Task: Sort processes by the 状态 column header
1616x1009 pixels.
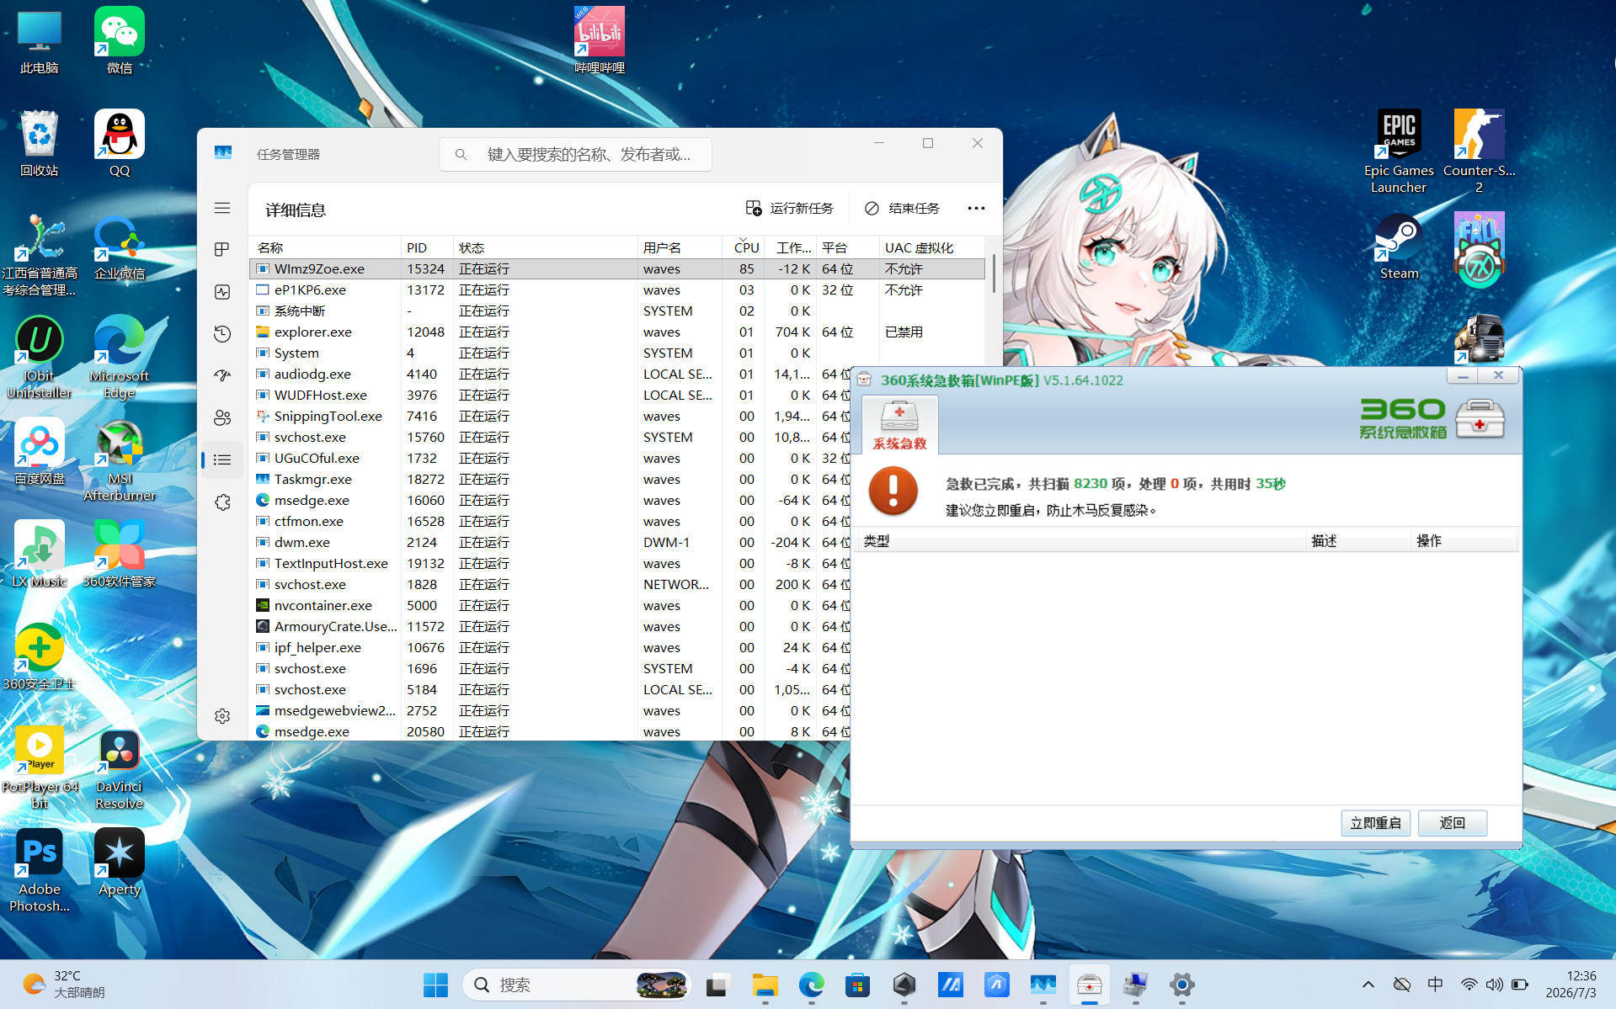Action: [545, 247]
